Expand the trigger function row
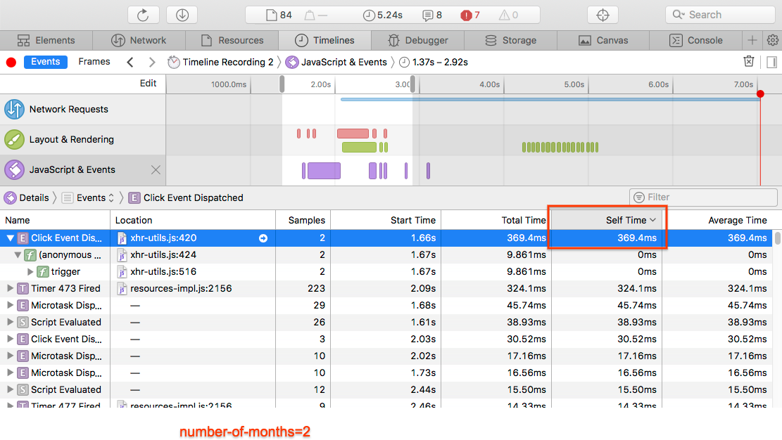Screen dimensions: 782x440 tap(30, 272)
